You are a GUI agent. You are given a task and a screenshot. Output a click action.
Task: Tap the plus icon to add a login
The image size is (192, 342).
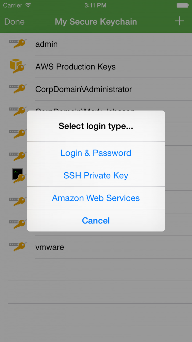pos(179,21)
